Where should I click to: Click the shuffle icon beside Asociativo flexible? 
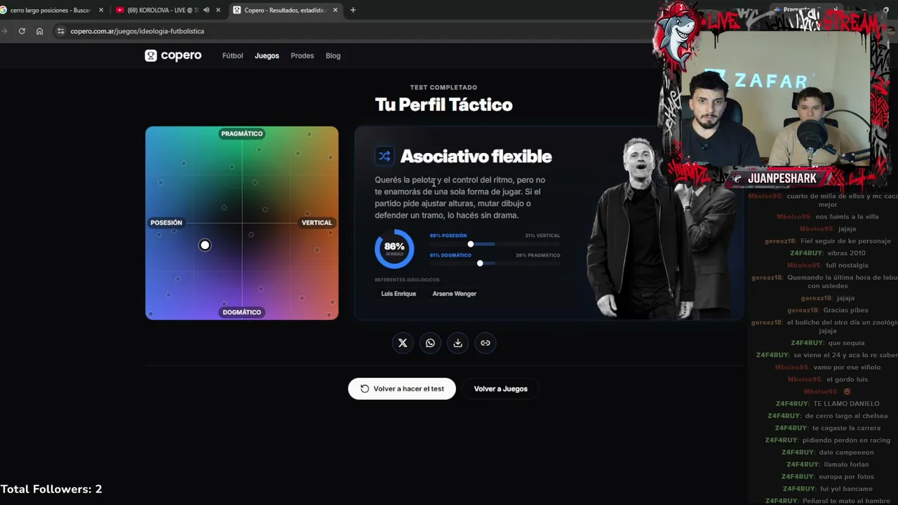pos(384,156)
